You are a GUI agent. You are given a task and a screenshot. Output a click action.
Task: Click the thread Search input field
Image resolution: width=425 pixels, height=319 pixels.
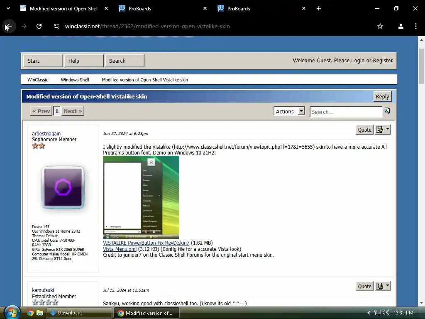tap(346, 112)
